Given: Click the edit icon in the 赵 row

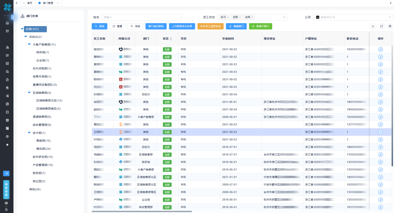Looking at the screenshot, I should pos(380,109).
